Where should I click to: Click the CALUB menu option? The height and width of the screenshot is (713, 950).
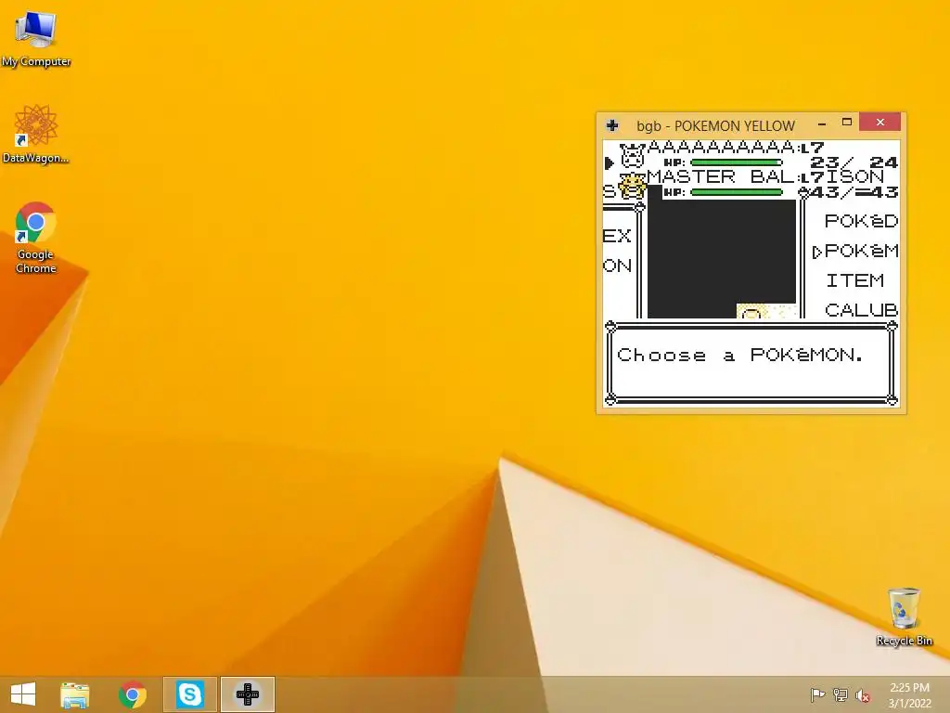(861, 310)
